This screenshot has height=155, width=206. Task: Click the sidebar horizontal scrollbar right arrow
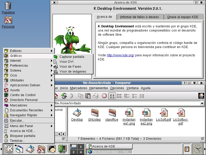point(63,134)
